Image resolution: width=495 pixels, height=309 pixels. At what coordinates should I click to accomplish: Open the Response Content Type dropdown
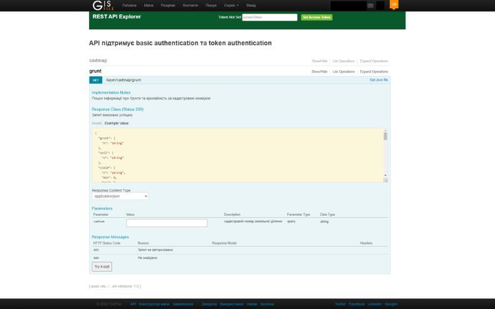pyautogui.click(x=120, y=196)
